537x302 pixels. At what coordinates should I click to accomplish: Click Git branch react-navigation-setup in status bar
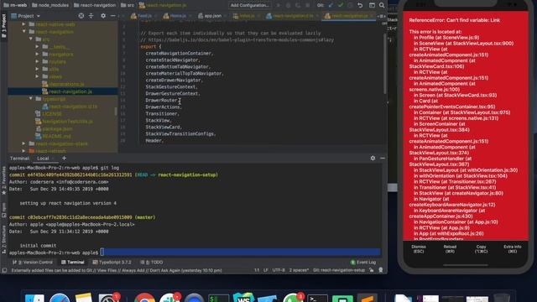pyautogui.click(x=339, y=270)
